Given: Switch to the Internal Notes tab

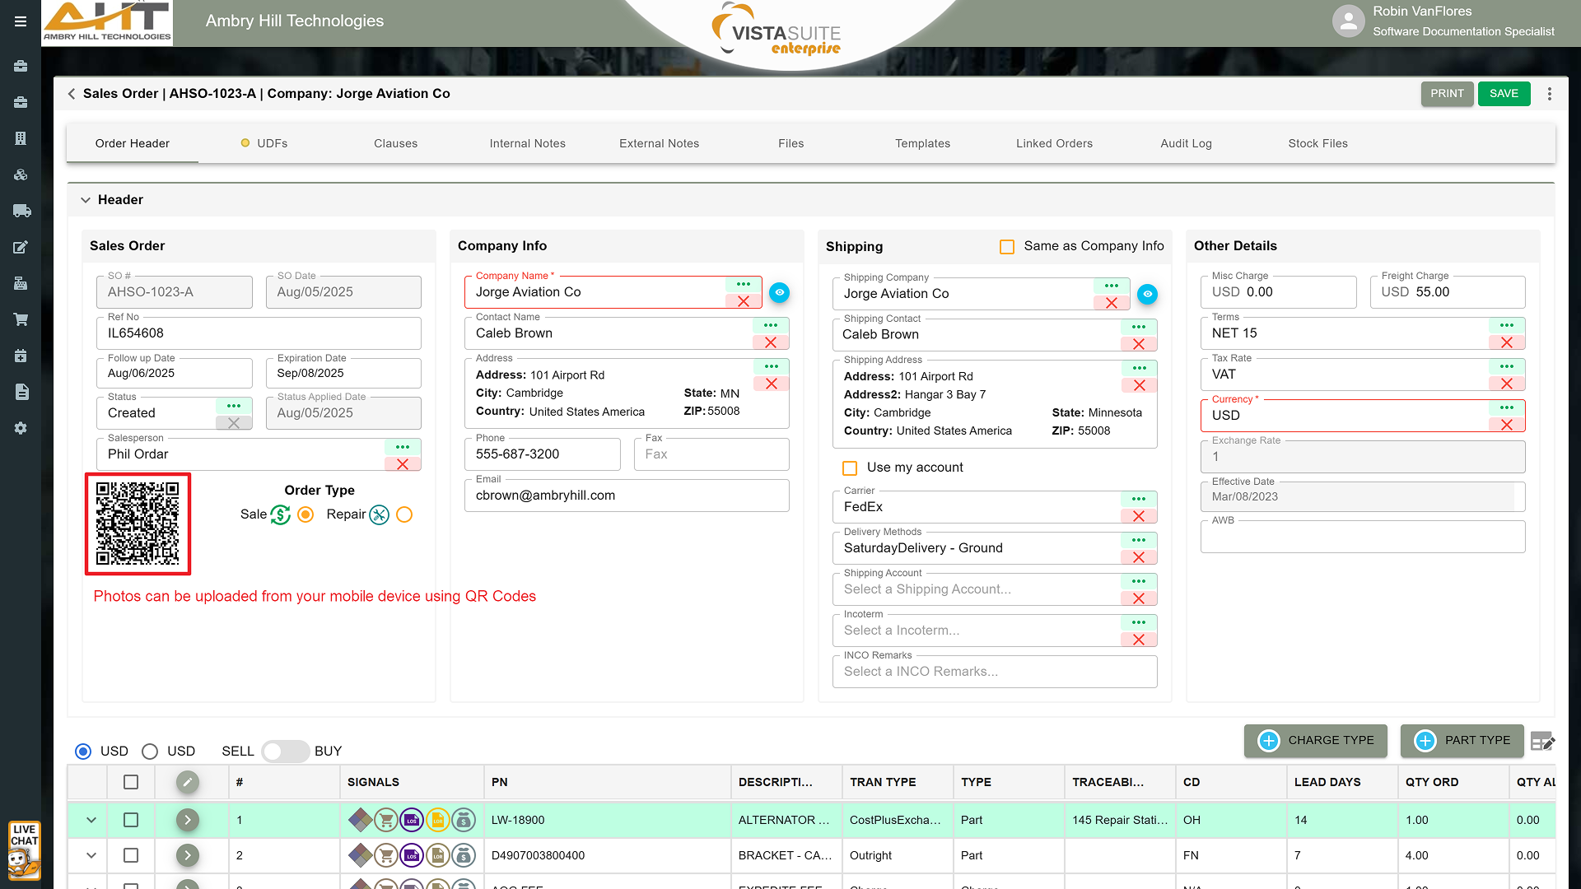Looking at the screenshot, I should click(527, 143).
